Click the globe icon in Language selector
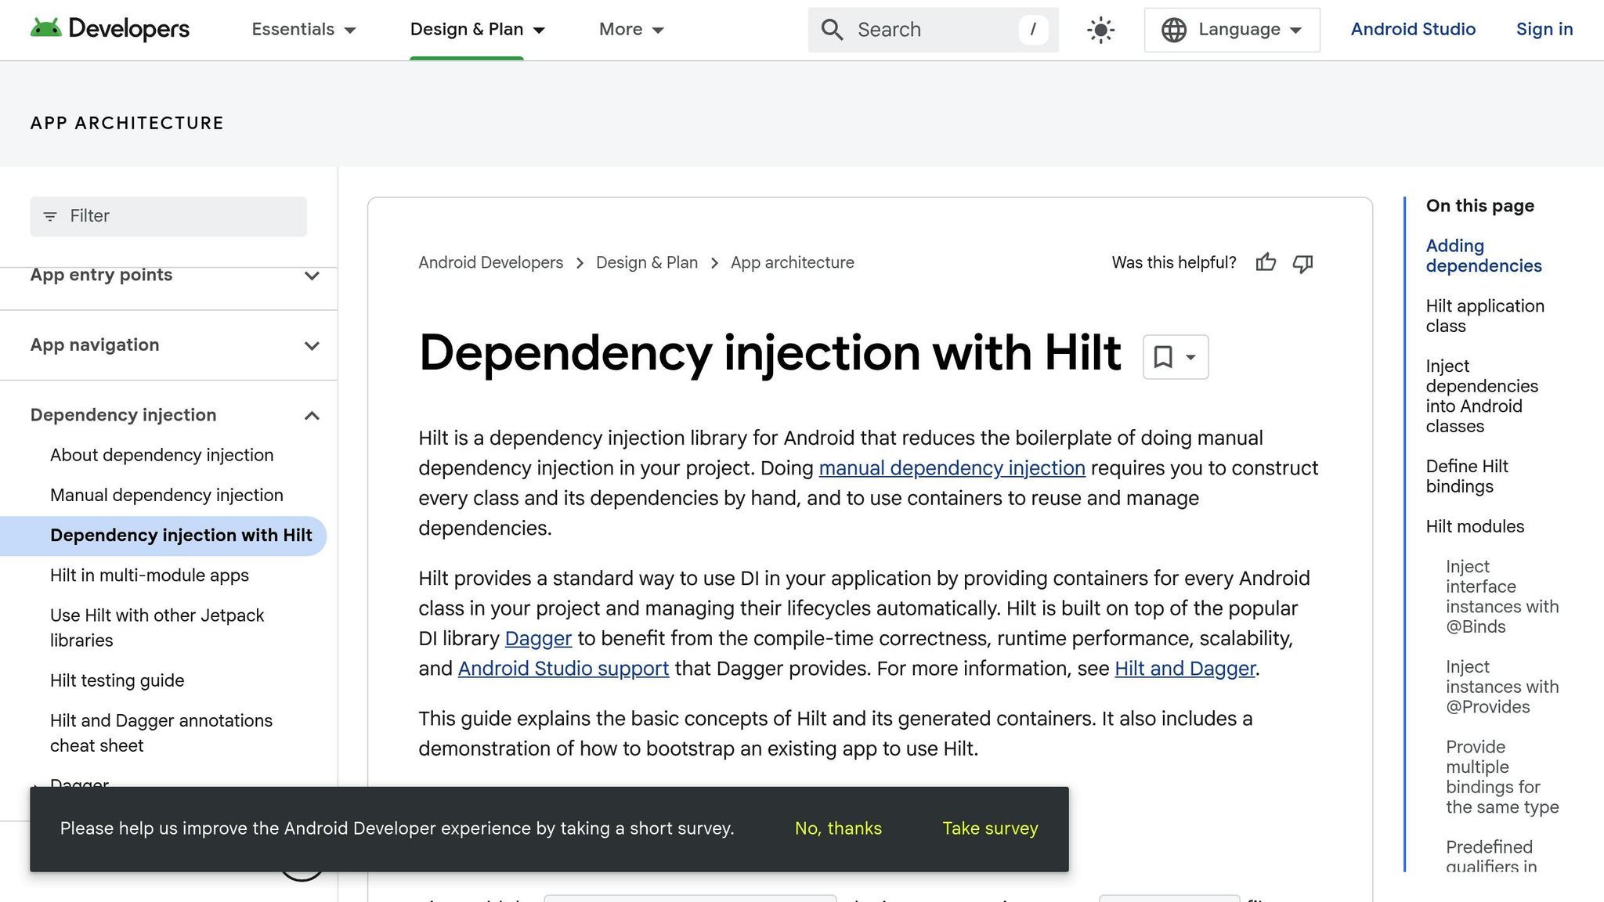This screenshot has width=1604, height=902. tap(1173, 30)
